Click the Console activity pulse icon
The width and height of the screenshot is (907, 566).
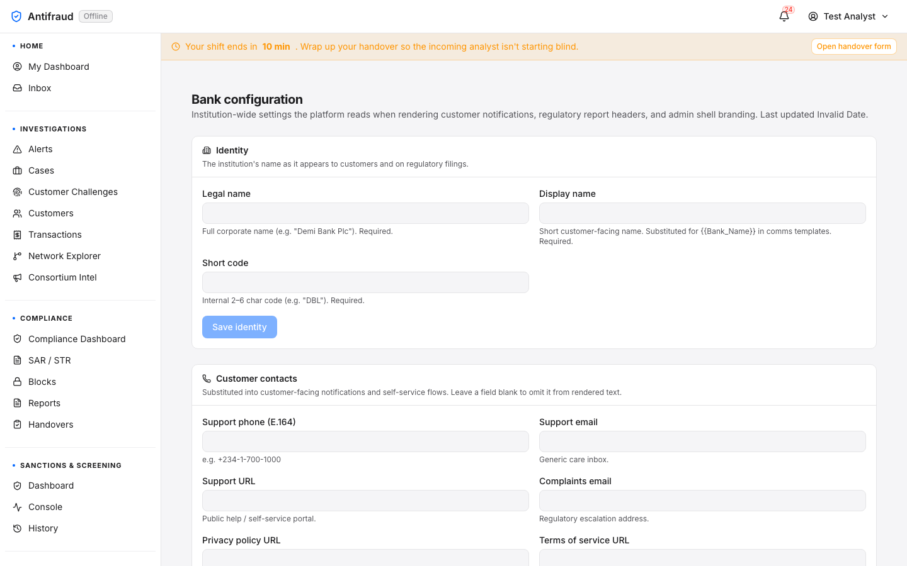pyautogui.click(x=18, y=507)
